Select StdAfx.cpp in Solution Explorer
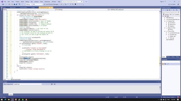 [x=173, y=36]
